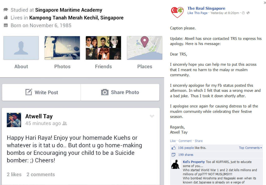Click The Real Singapore heart logo
The height and width of the screenshot is (185, 266).
(x=177, y=12)
